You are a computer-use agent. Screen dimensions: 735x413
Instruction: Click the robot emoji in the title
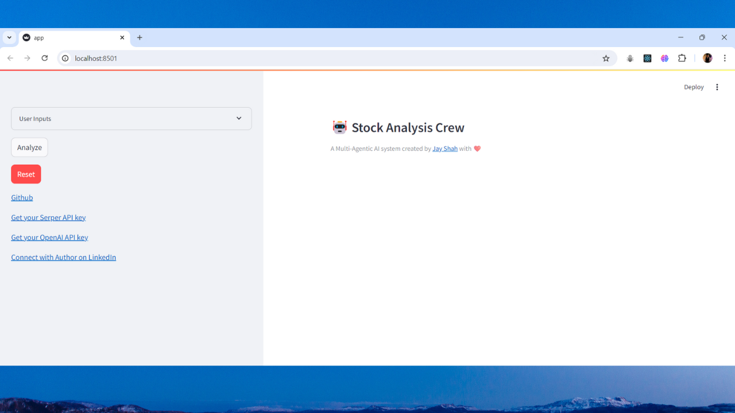(340, 127)
